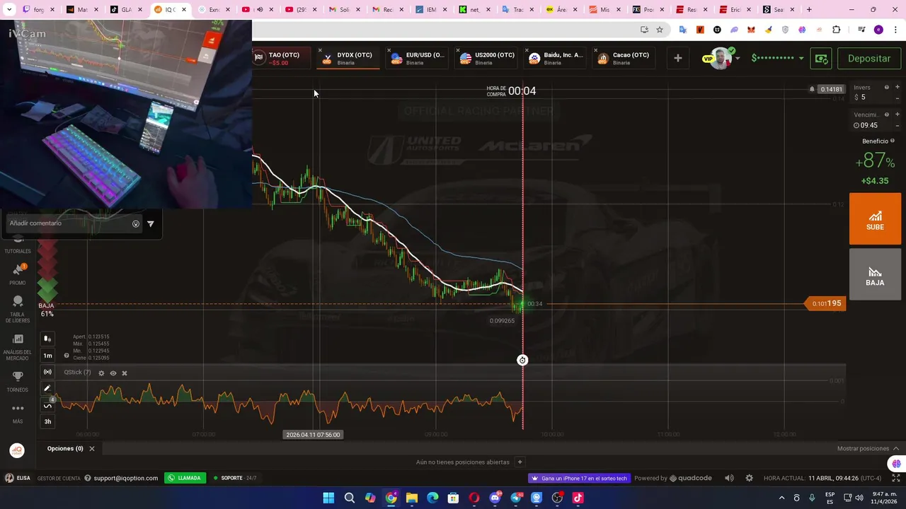Decrease the investment amount
The image size is (906, 509).
click(x=898, y=98)
